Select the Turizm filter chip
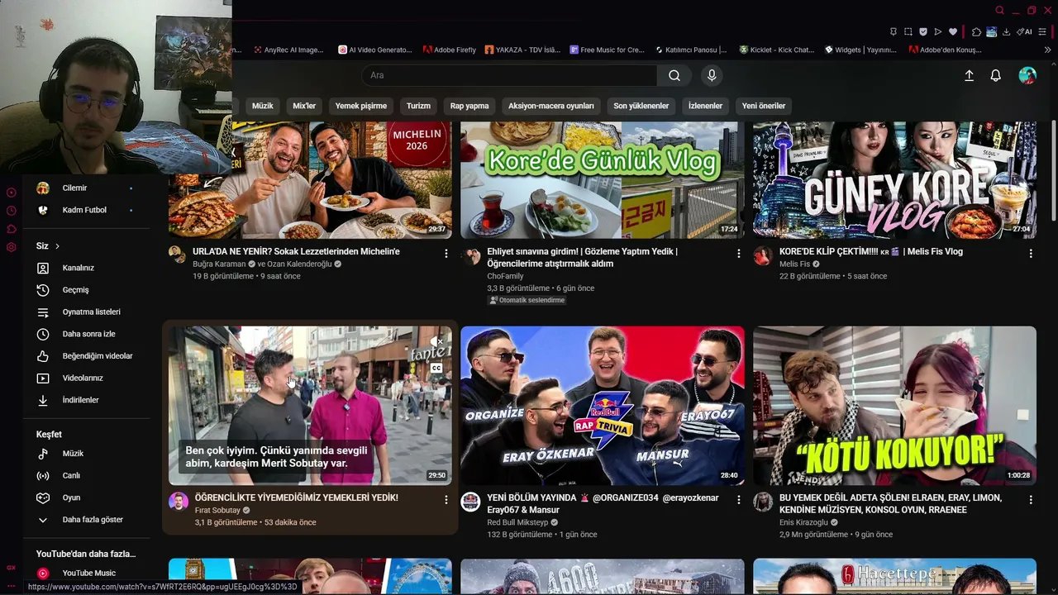This screenshot has width=1058, height=595. (x=418, y=106)
